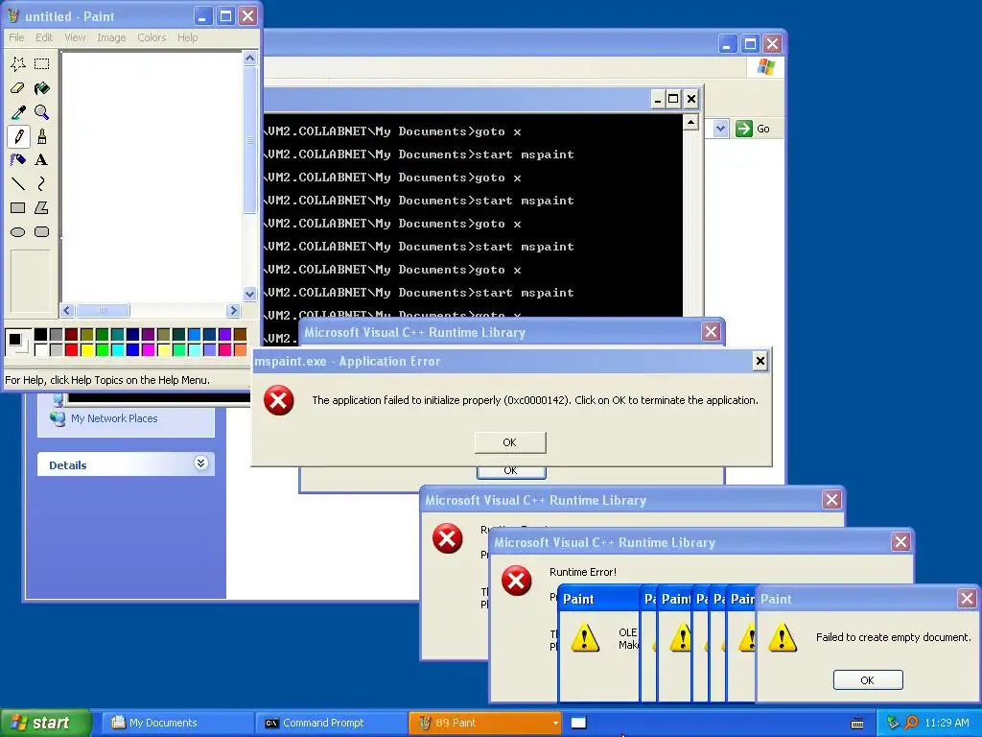Choose the Rectangle shape tool

pos(17,207)
